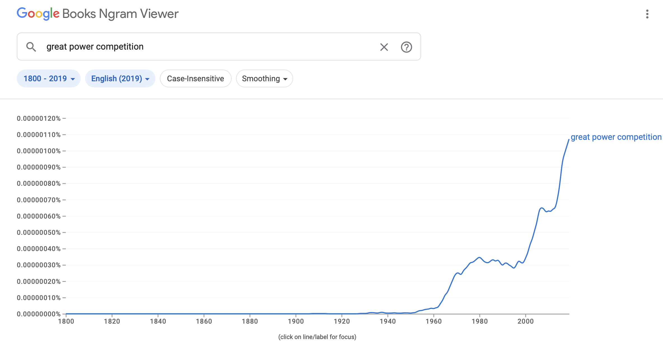Click the 1800 x-axis start label

(x=66, y=321)
